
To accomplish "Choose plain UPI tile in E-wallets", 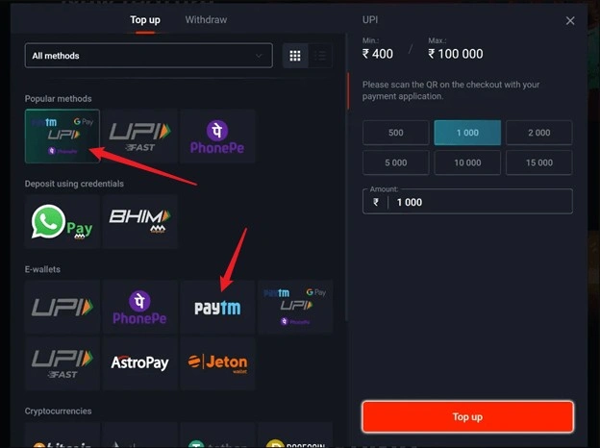I will (62, 308).
